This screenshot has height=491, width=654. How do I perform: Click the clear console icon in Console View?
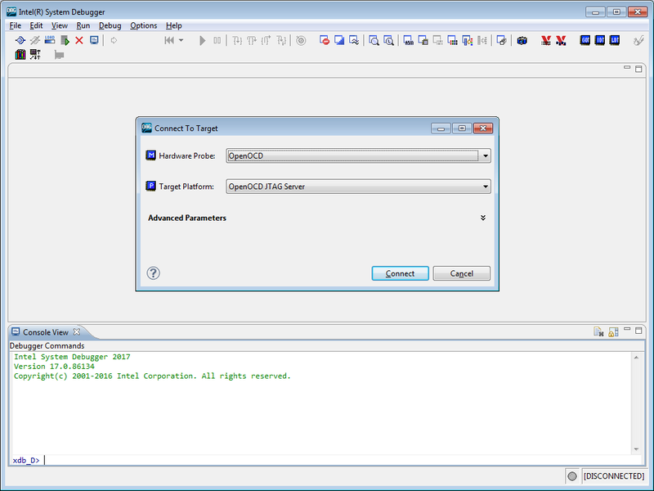tap(598, 332)
